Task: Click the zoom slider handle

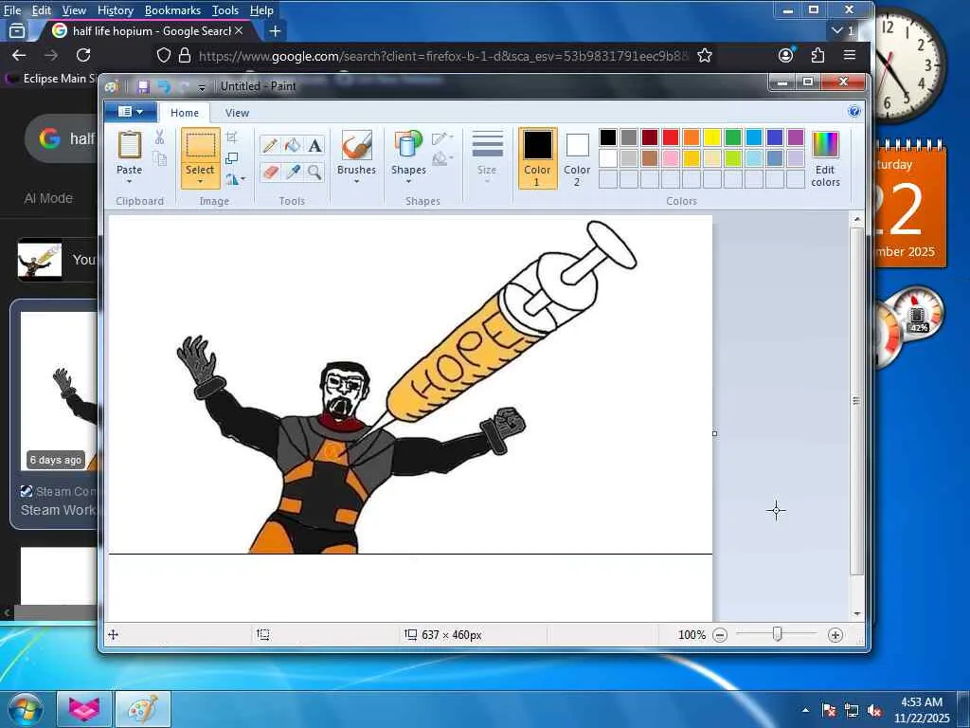Action: tap(777, 634)
